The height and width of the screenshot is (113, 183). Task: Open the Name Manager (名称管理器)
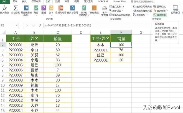click(105, 11)
